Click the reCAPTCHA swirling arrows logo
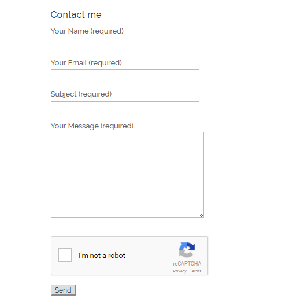 point(187,250)
